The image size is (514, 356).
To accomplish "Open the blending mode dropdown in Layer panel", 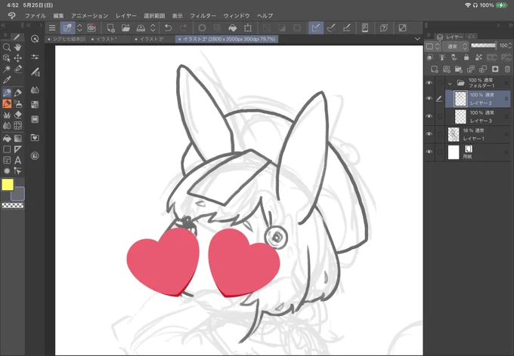I will (455, 47).
